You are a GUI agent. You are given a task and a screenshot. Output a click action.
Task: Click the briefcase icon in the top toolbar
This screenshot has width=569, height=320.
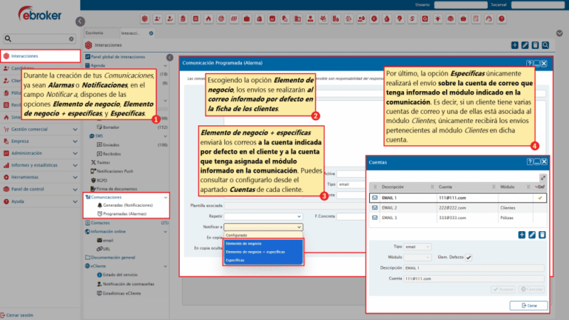pos(247,18)
